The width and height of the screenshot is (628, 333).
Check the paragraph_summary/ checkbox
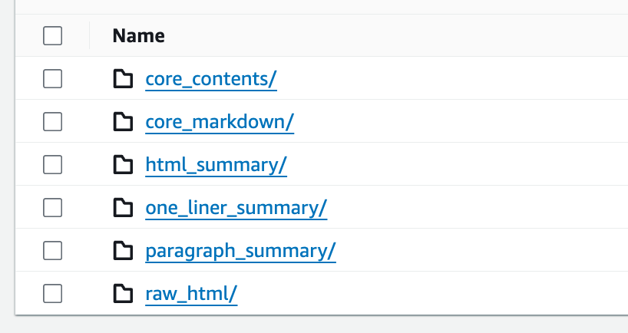point(52,250)
